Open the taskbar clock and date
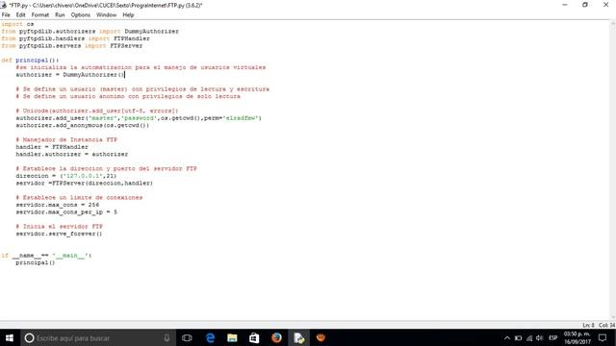Viewport: 616px width, 346px height. click(x=577, y=337)
